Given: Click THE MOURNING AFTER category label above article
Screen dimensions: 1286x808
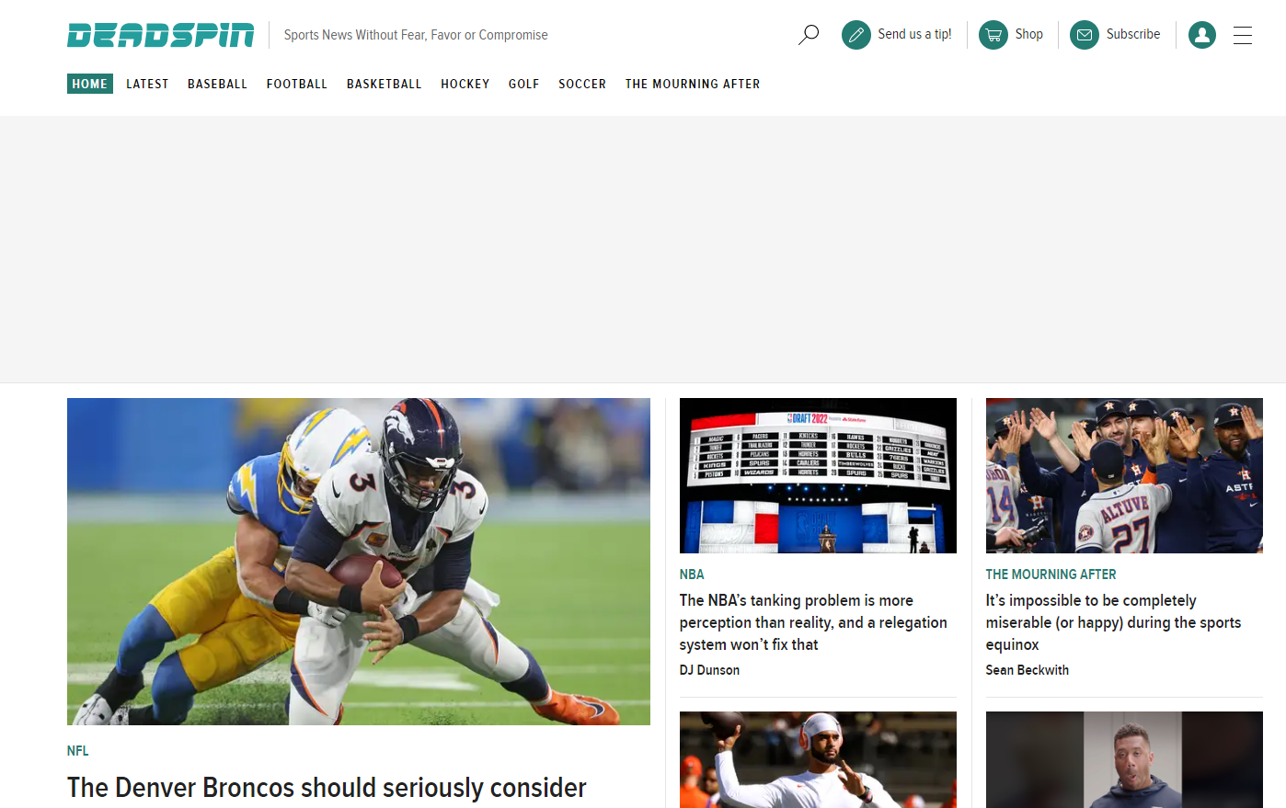Looking at the screenshot, I should pyautogui.click(x=1051, y=575).
